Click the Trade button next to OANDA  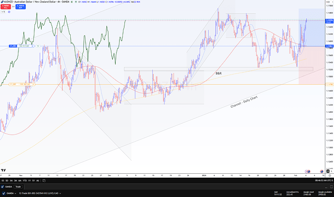click(18, 187)
